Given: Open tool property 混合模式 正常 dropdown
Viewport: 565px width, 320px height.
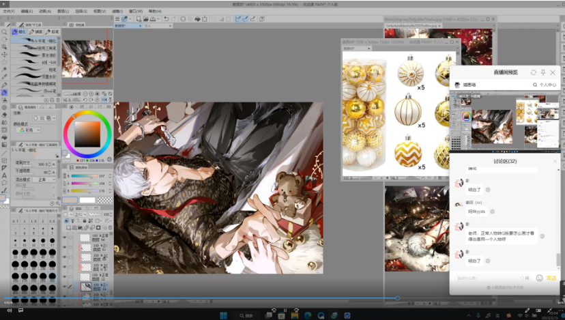Looking at the screenshot, I should pos(44,179).
